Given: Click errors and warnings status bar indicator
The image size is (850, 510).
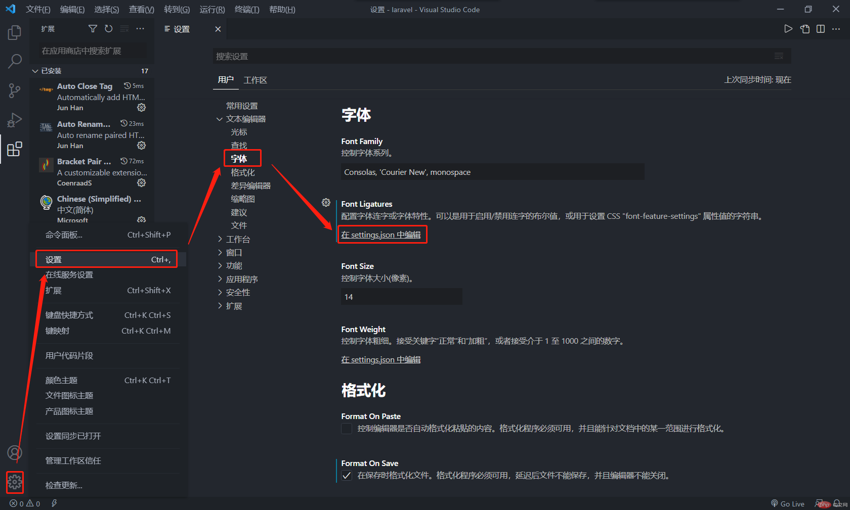Looking at the screenshot, I should pyautogui.click(x=25, y=504).
